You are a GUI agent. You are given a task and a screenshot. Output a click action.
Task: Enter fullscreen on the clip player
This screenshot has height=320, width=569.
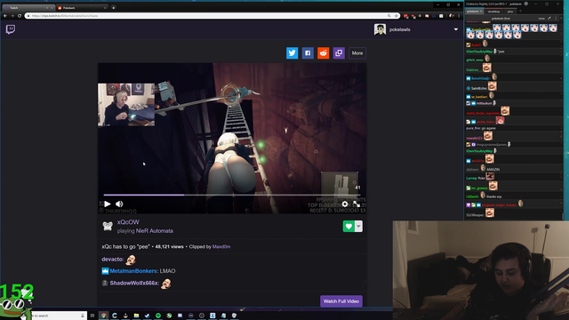coord(357,204)
